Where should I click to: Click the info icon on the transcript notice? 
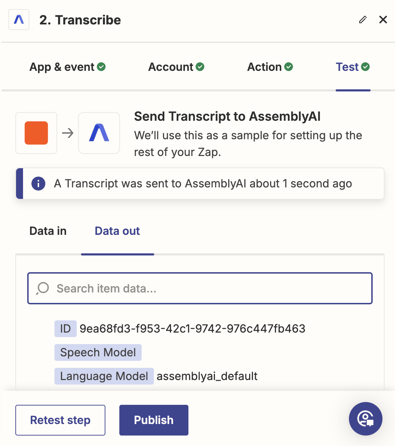38,184
